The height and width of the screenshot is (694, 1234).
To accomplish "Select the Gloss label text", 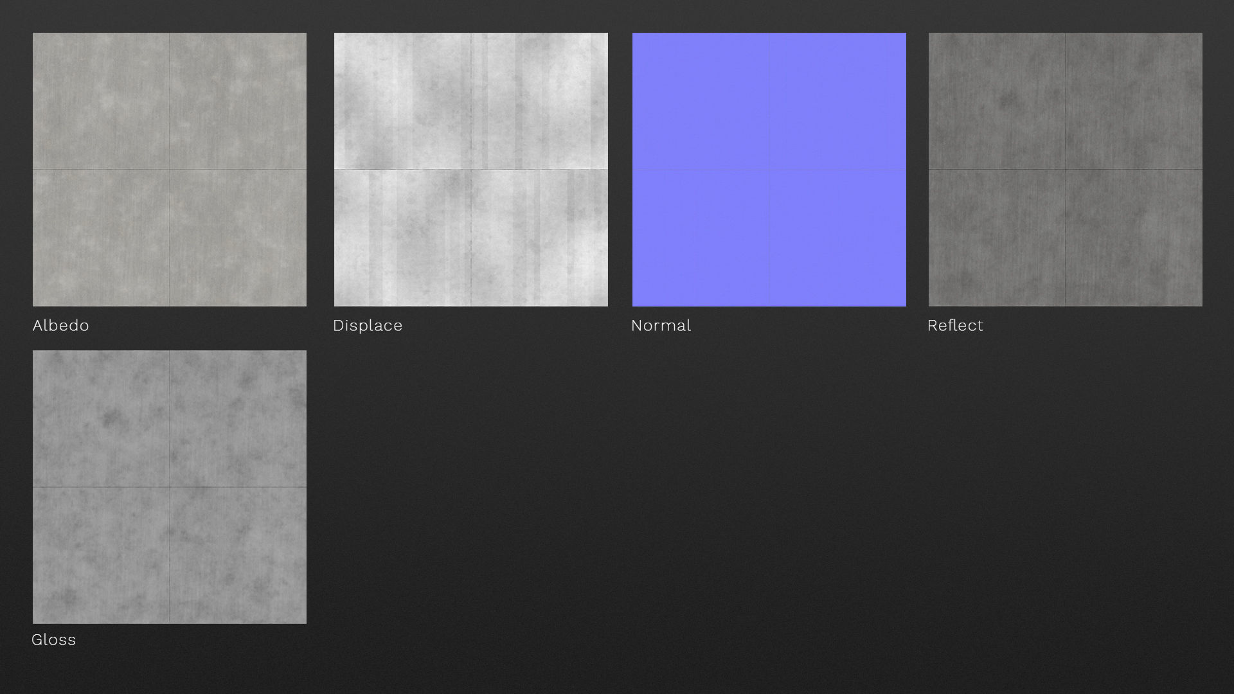I will click(x=54, y=639).
